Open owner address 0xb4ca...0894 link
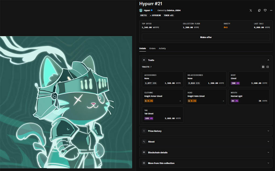 173,10
